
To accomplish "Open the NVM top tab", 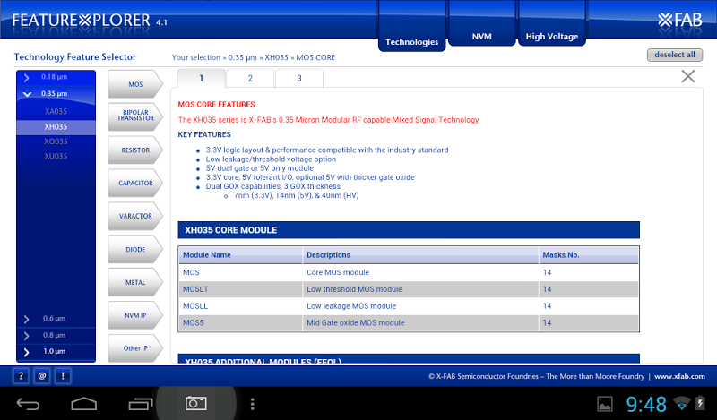I will point(482,24).
